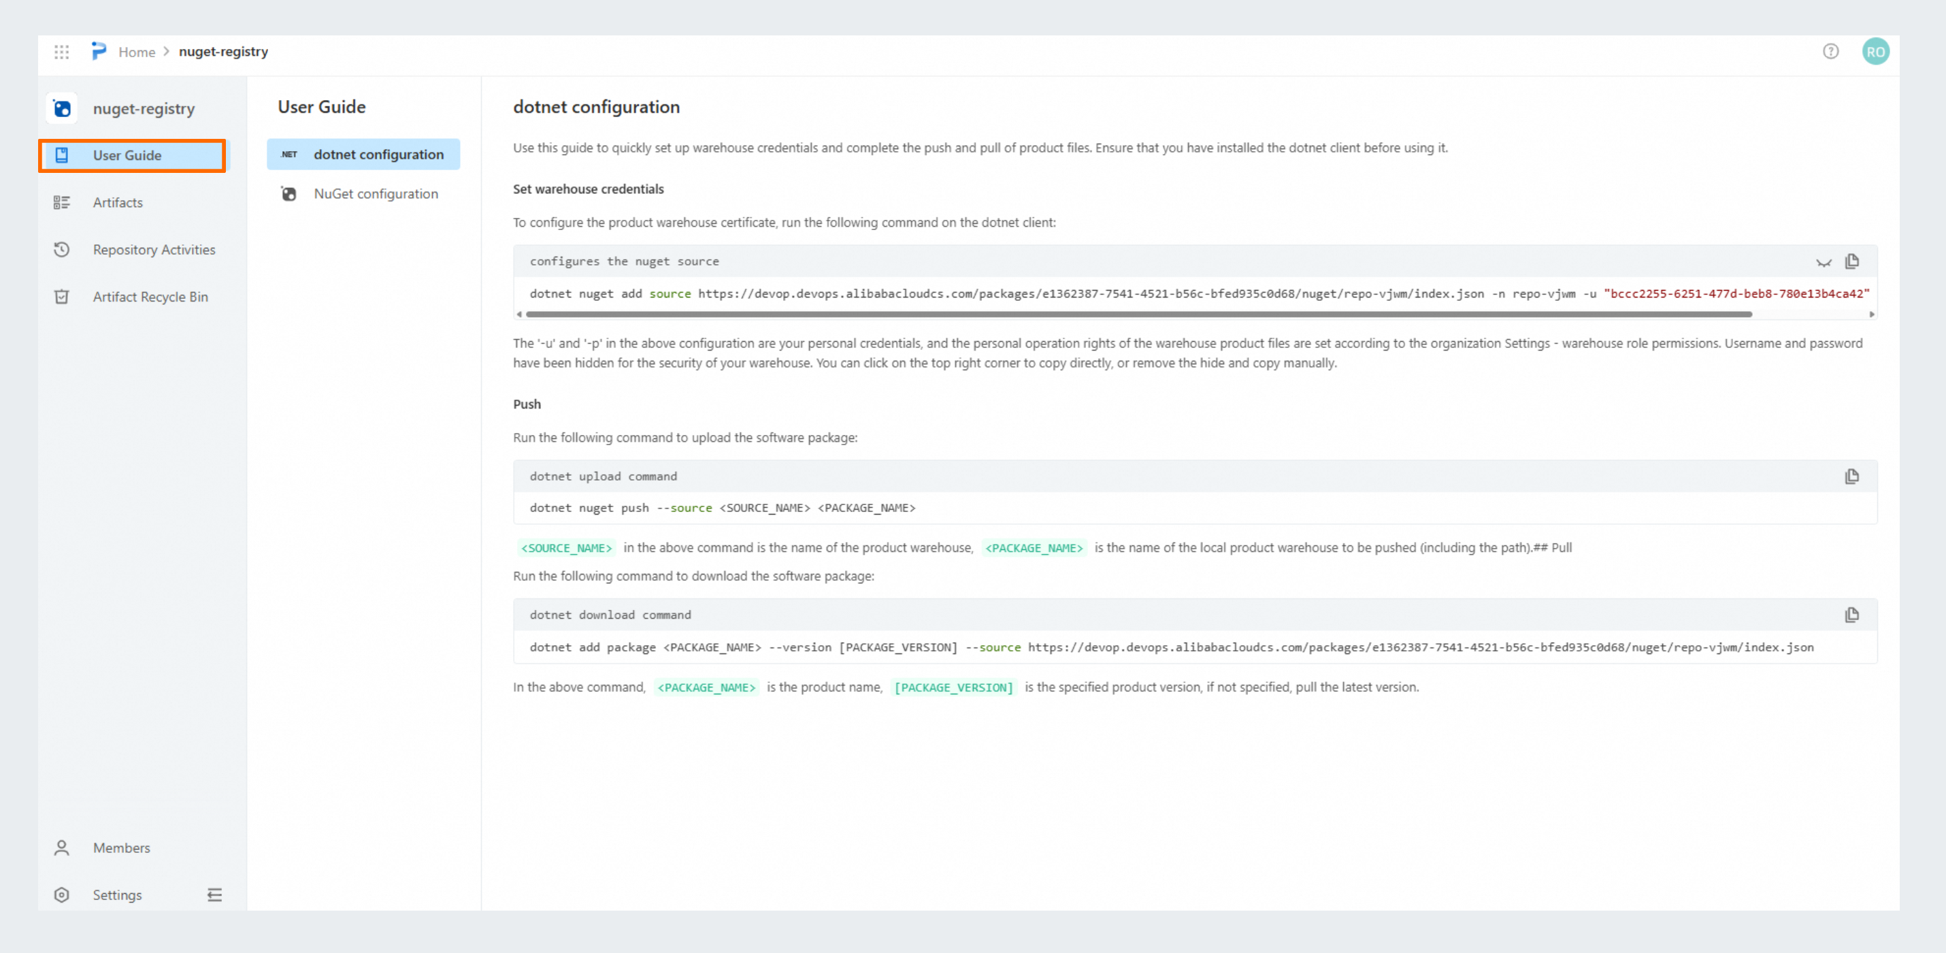
Task: Copy the nuget source configuration command
Action: click(1851, 261)
